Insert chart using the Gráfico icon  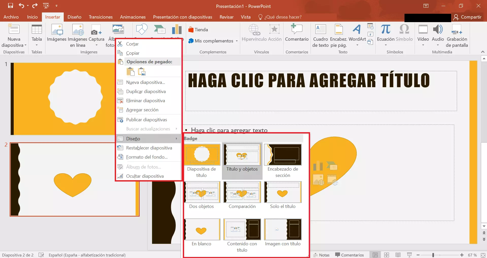tap(177, 30)
